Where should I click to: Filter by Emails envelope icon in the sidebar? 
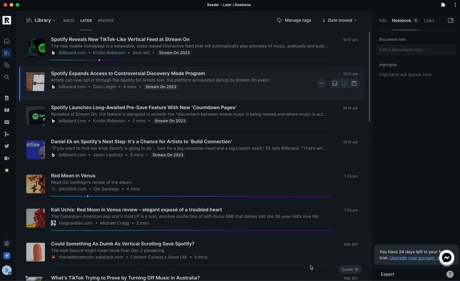pos(7,122)
